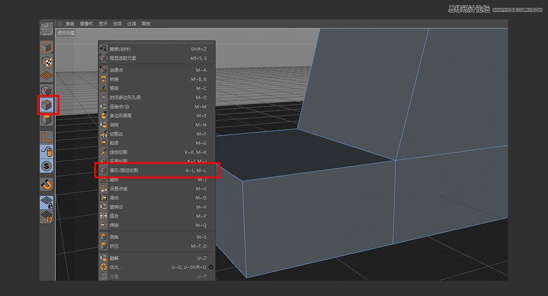
Task: Open the 摄像机 camera menu
Action: tap(86, 24)
